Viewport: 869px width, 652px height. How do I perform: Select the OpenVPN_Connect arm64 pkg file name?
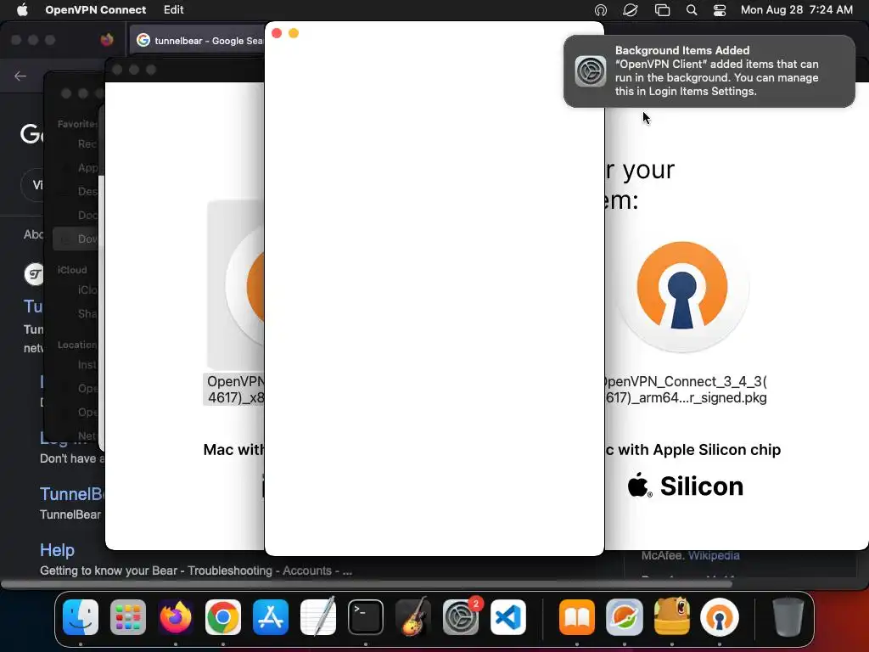point(685,389)
